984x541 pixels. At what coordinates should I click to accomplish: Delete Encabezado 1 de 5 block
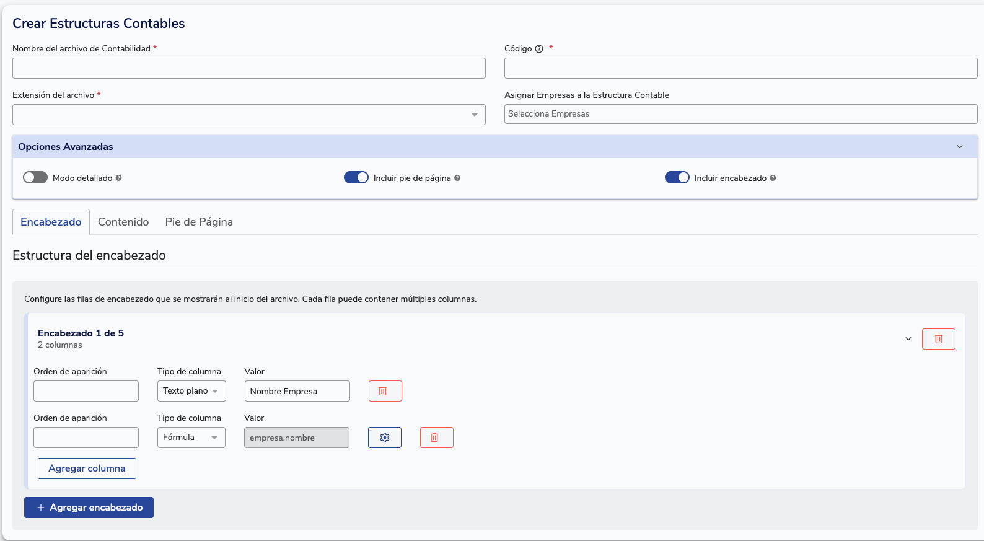point(939,339)
